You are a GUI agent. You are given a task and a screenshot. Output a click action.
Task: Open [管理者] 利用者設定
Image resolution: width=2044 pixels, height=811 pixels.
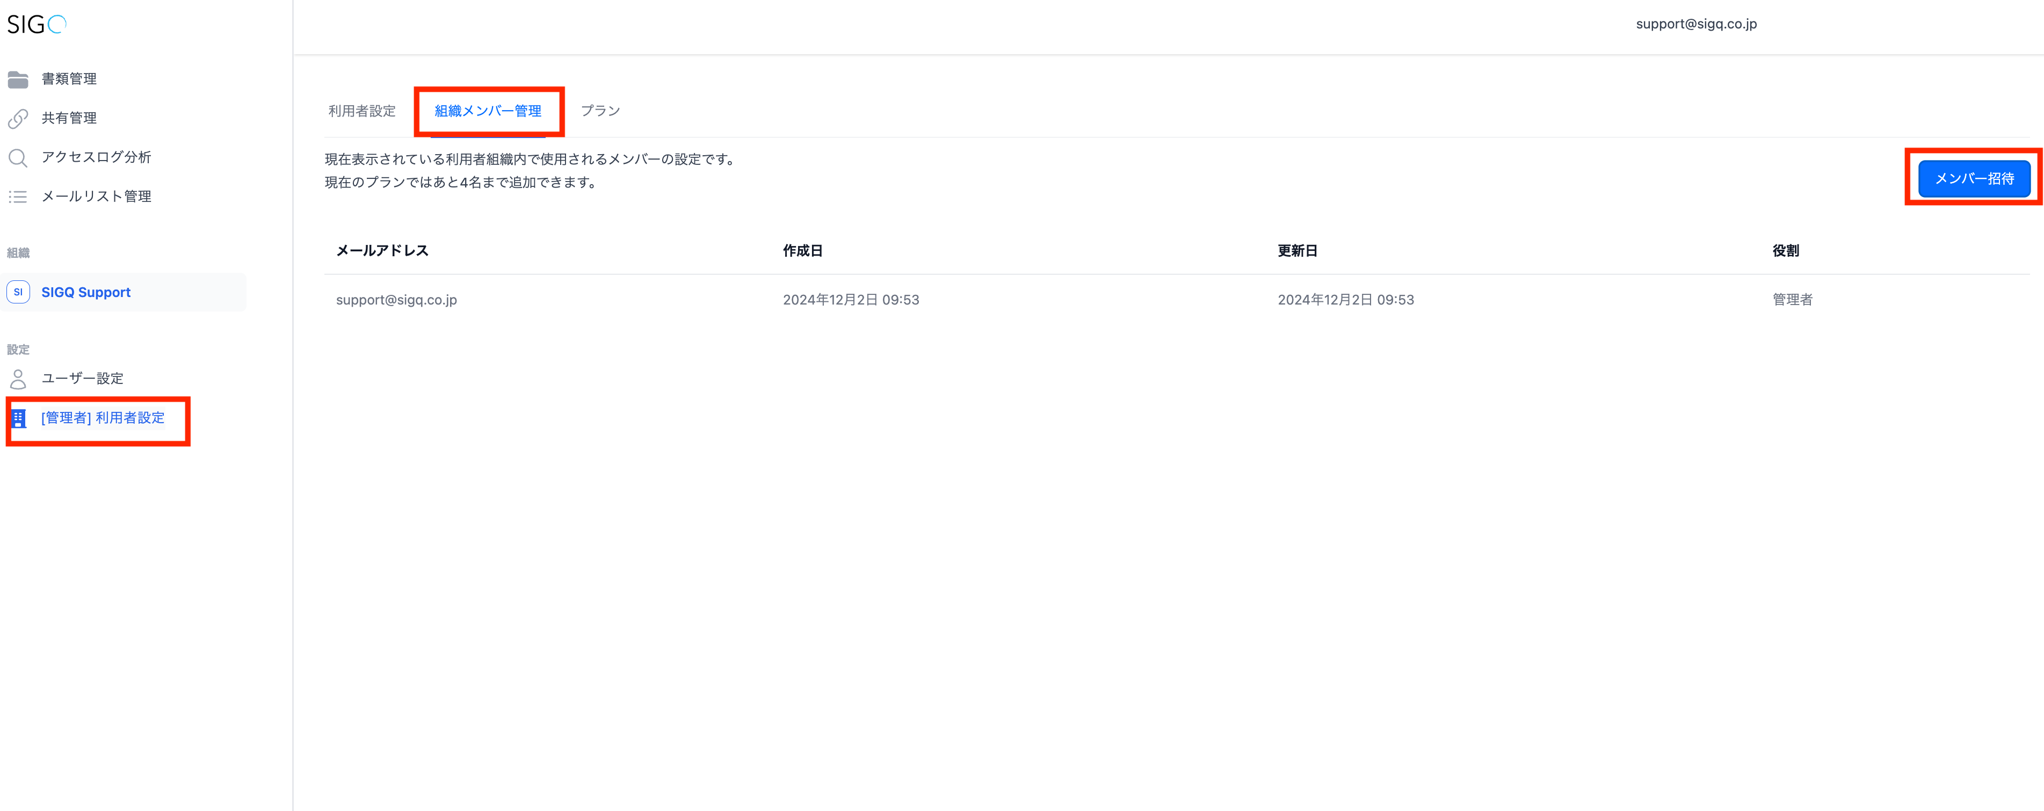coord(103,417)
